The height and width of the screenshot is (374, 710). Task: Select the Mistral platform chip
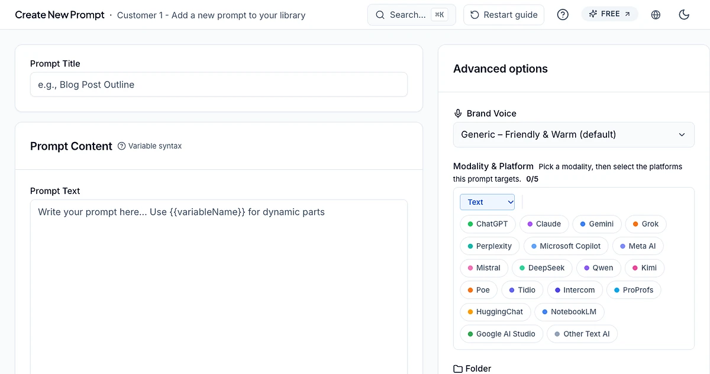(x=484, y=267)
